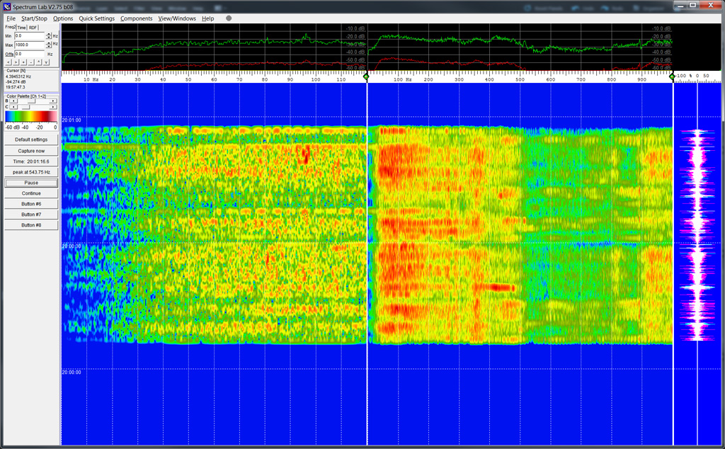Viewport: 725px width, 449px height.
Task: Open the Options menu
Action: coord(63,18)
